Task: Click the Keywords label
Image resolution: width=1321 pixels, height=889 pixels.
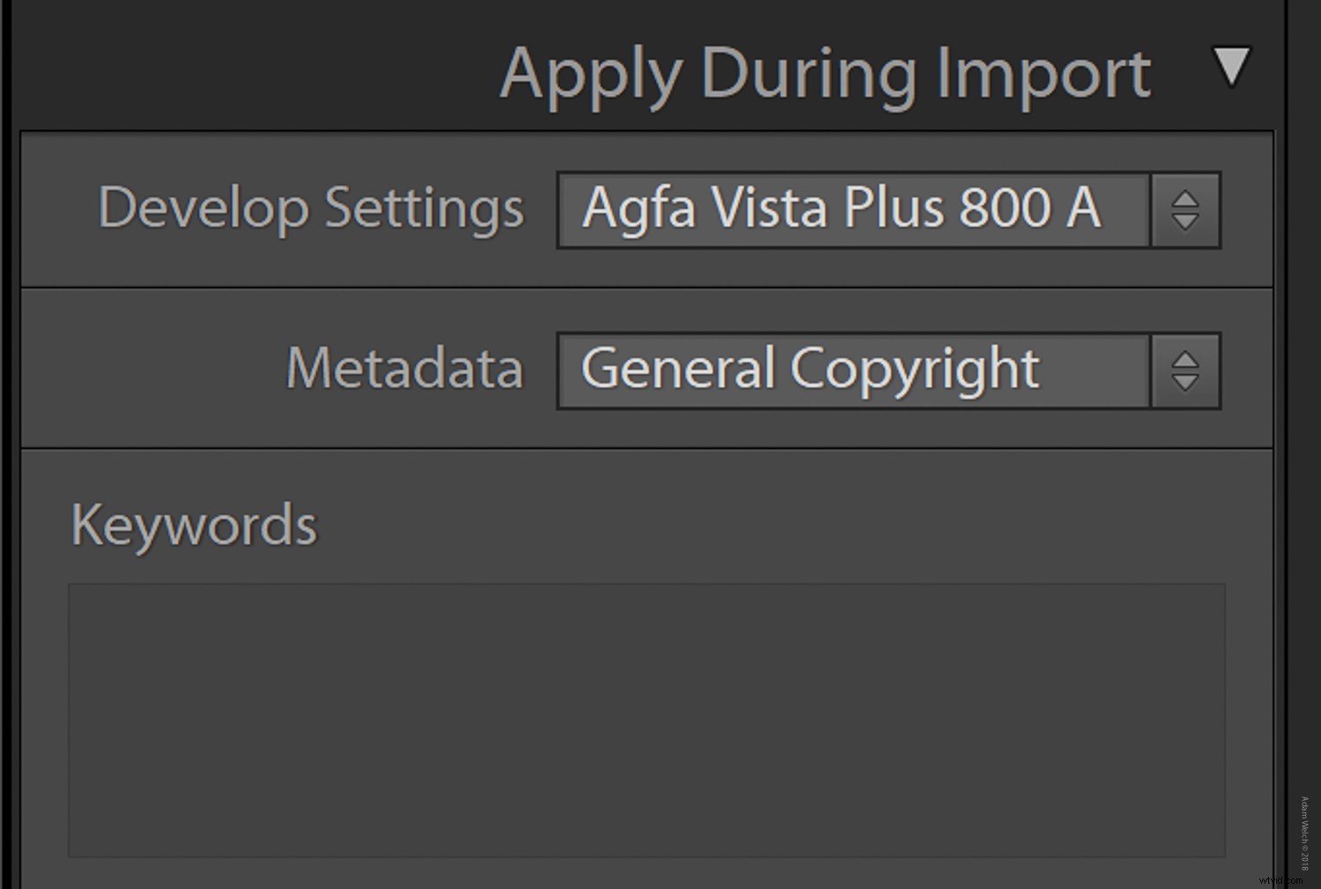Action: 193,523
